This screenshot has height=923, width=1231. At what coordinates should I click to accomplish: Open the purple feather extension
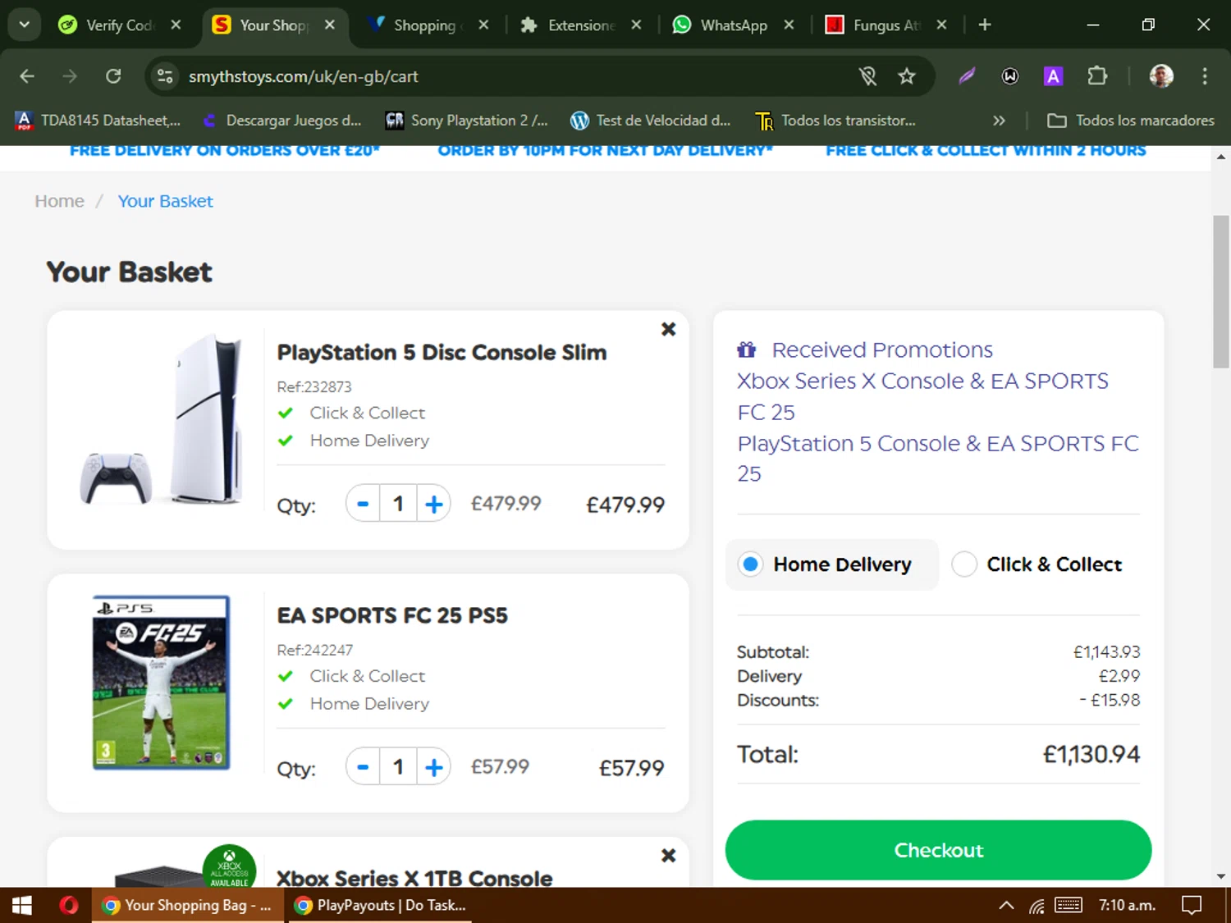[967, 76]
